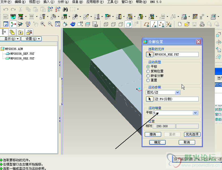Select MFG0036_REF.PRT in model tree

pos(22,54)
